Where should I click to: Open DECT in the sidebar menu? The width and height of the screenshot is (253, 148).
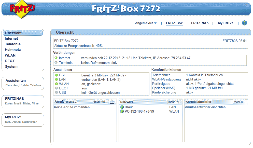coord(10,61)
